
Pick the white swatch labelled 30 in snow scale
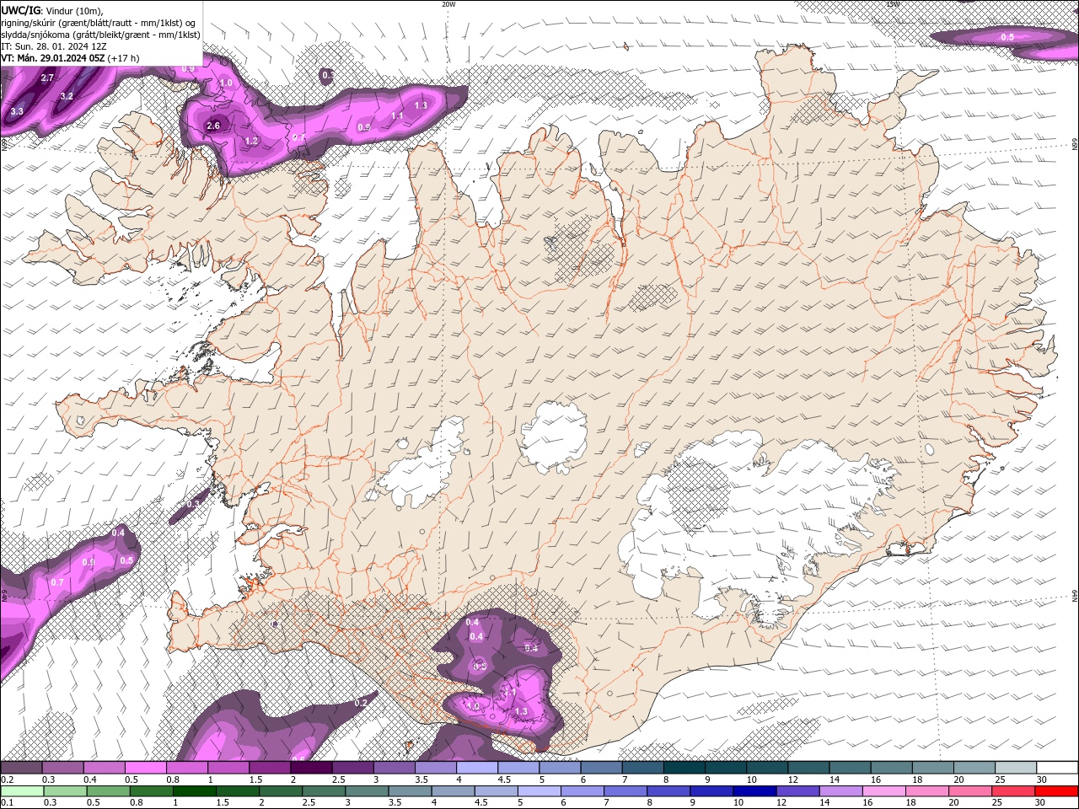(x=1057, y=768)
